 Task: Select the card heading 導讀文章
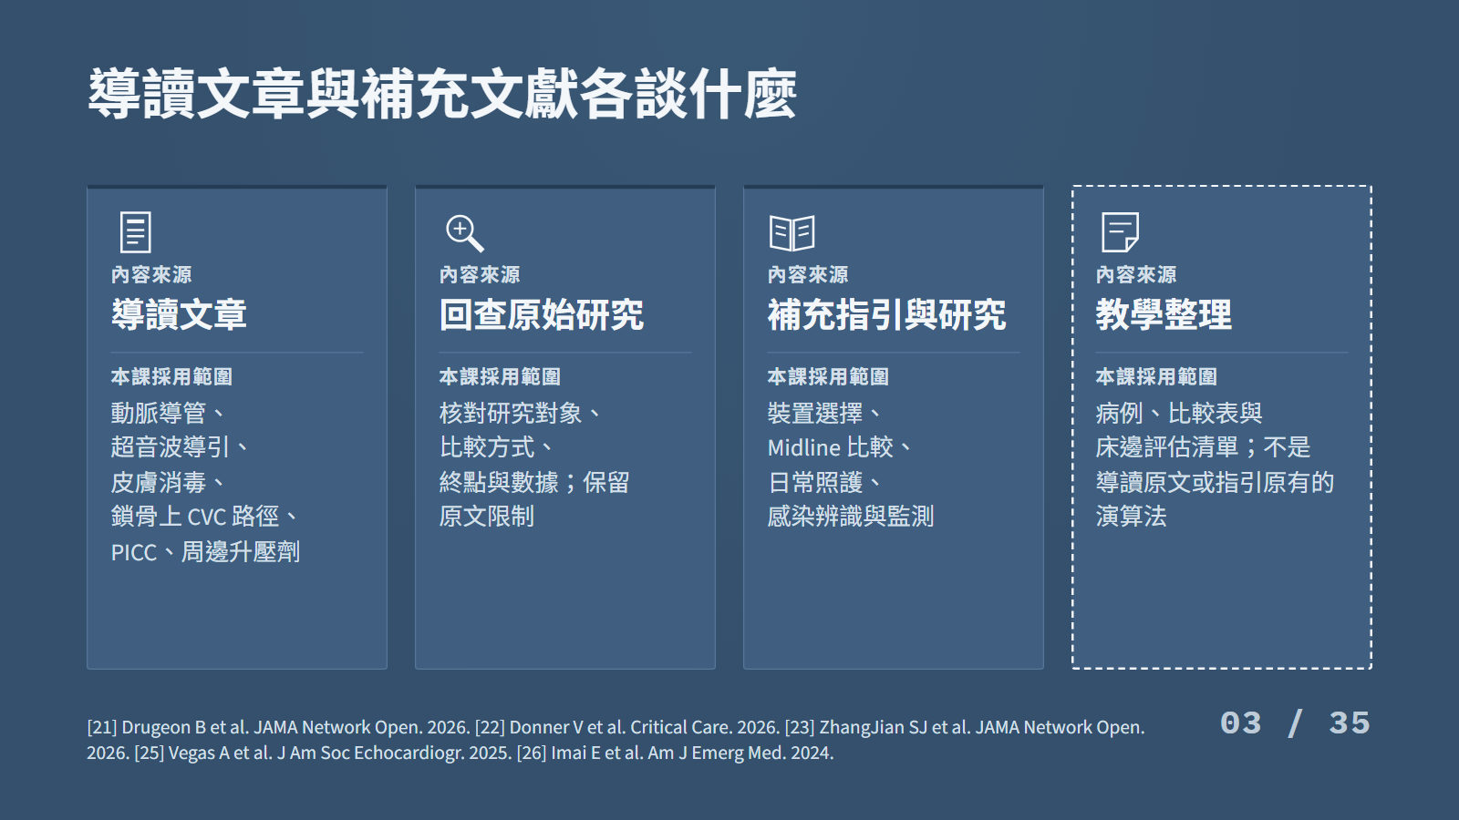179,315
